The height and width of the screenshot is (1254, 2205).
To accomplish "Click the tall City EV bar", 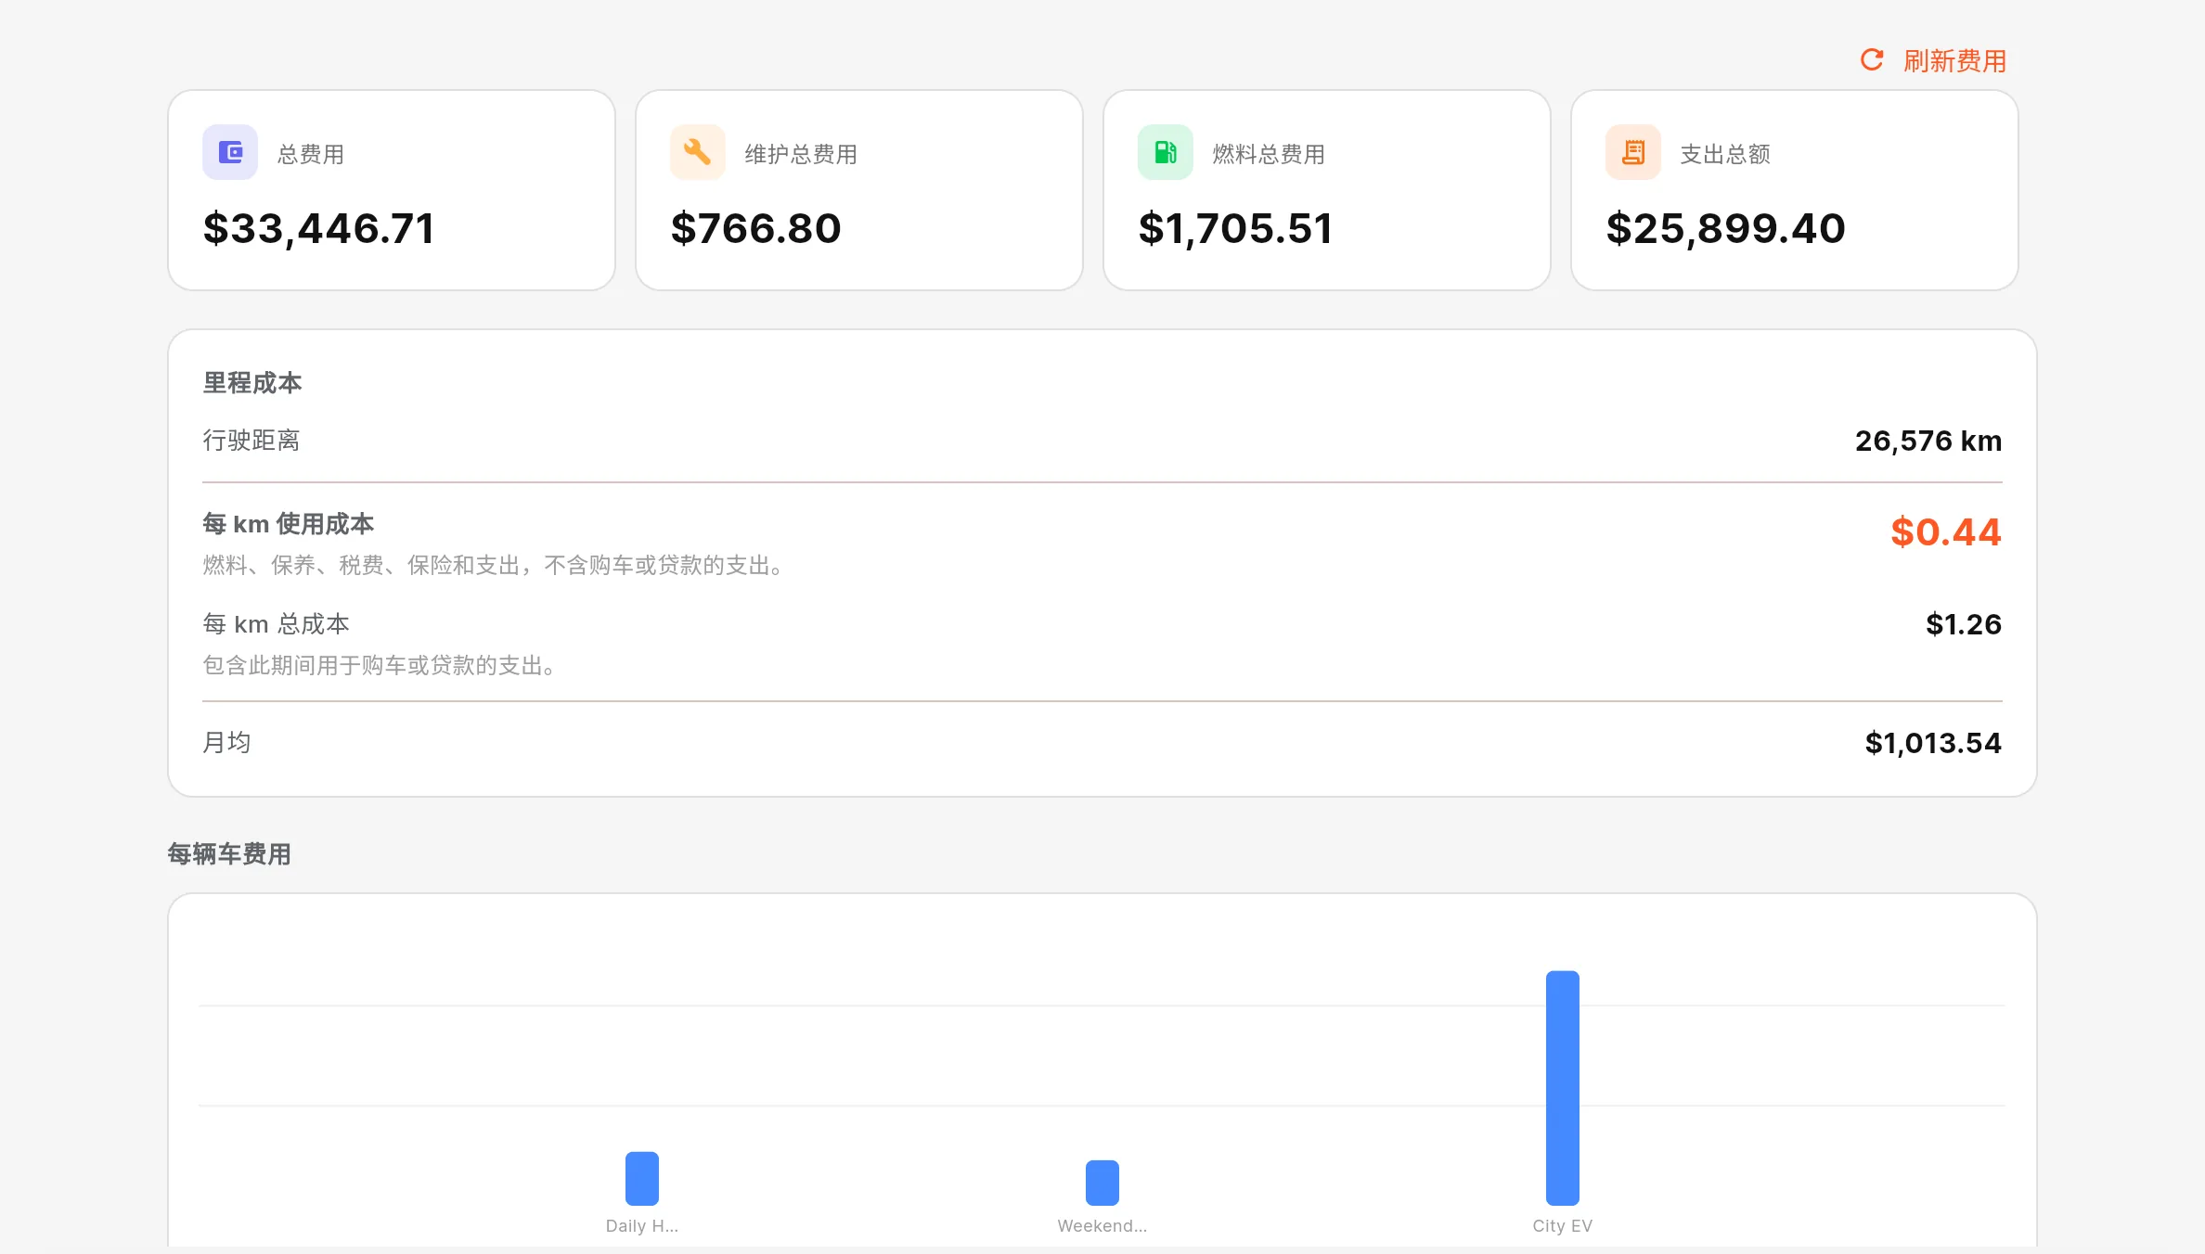I will [1563, 1088].
